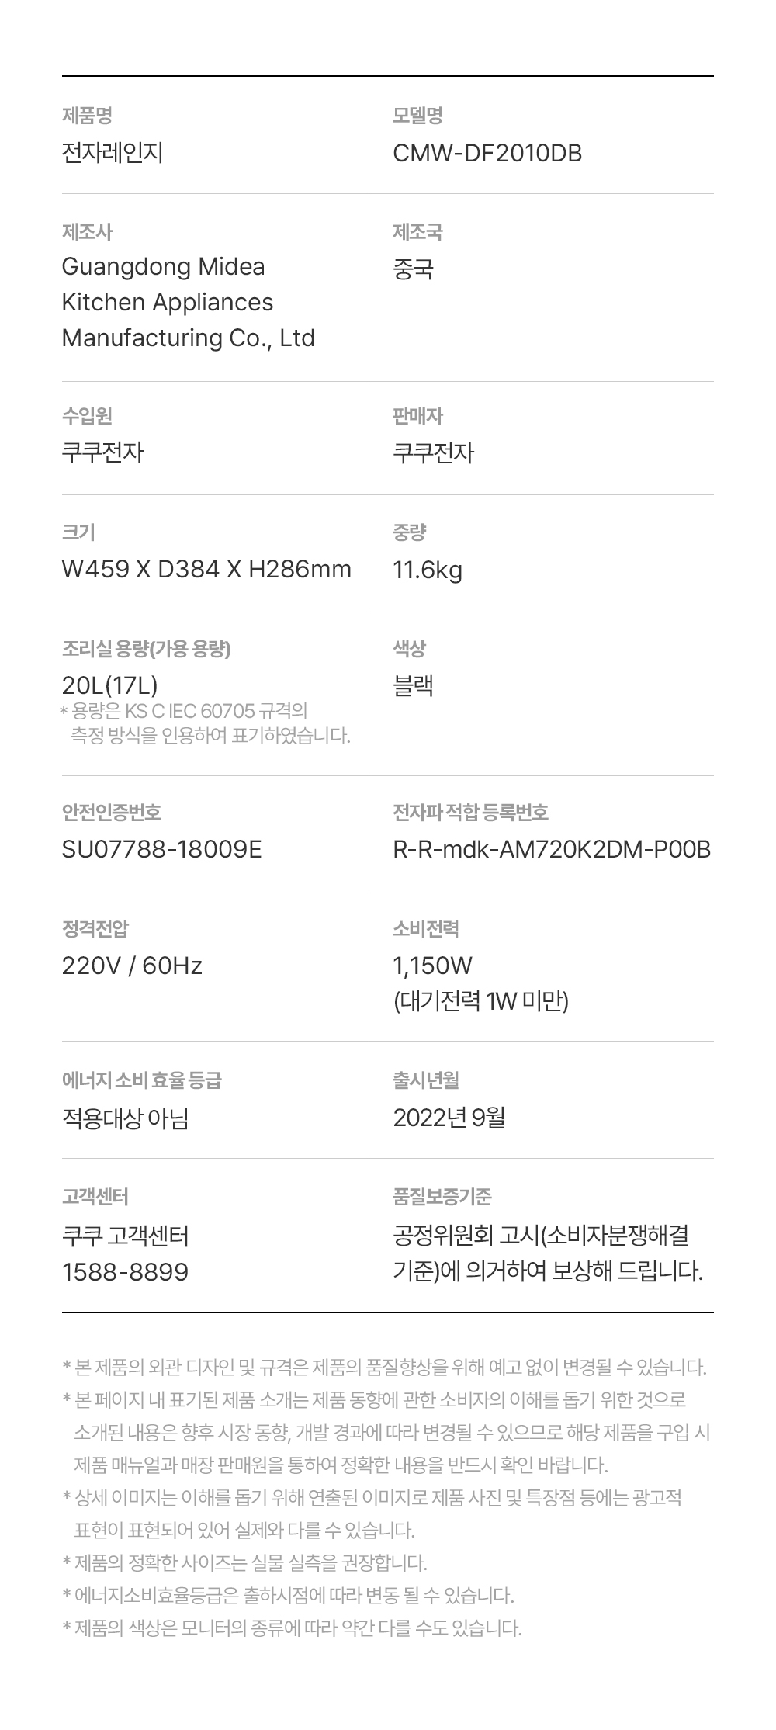Screen dimensions: 776x1730
Task: Click the KS C IEC 60705 capacity note
Action: (206, 723)
